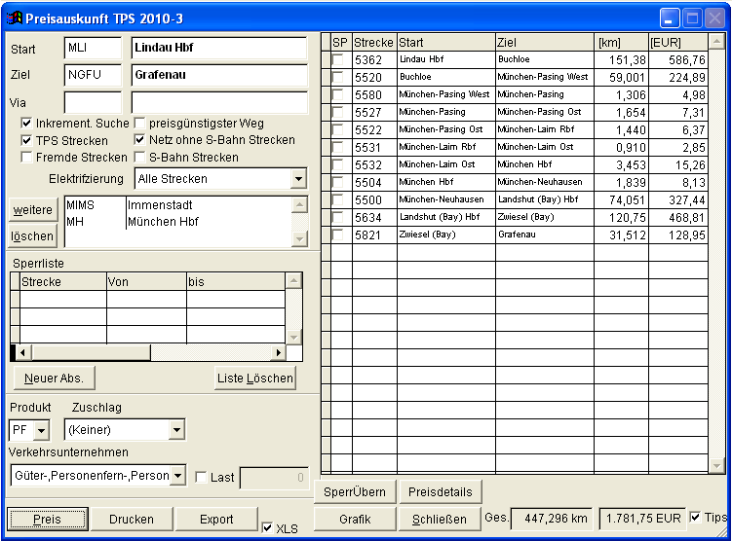Minimize the Preisauskunft window
The height and width of the screenshot is (541, 732).
pyautogui.click(x=670, y=19)
